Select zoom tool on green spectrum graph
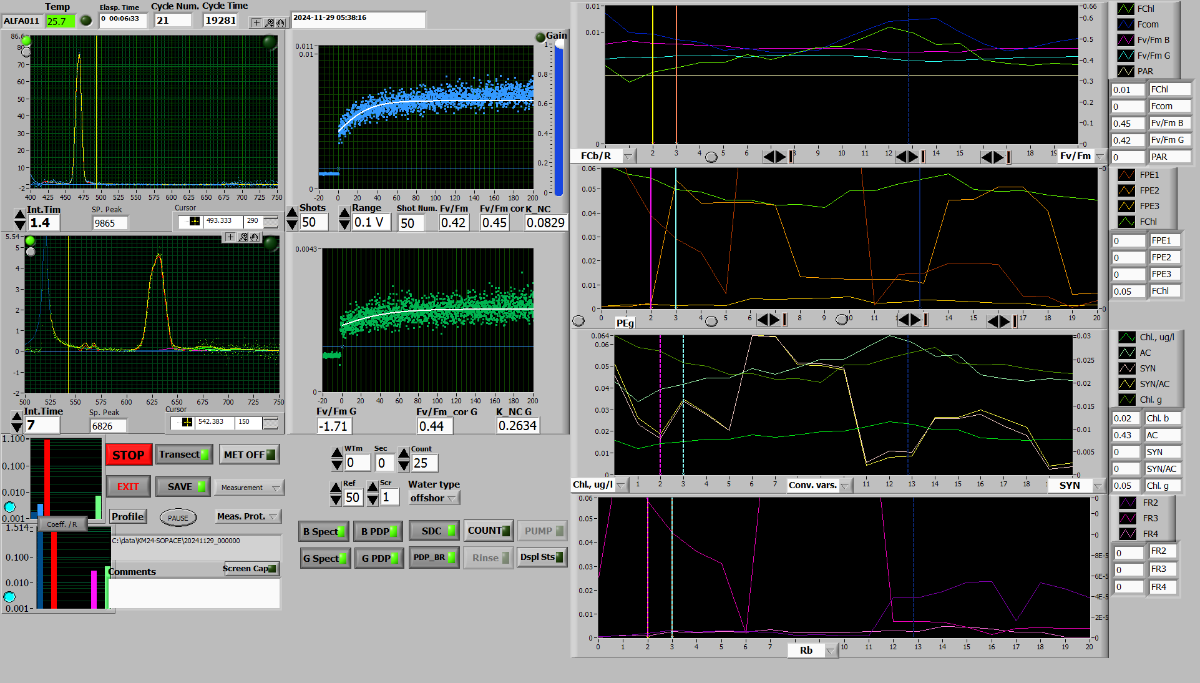Image resolution: width=1200 pixels, height=683 pixels. click(243, 237)
